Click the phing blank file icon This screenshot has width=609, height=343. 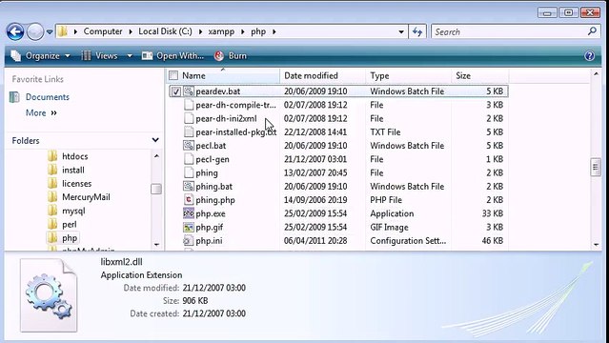click(x=189, y=172)
